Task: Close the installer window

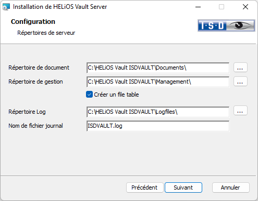Action: click(x=245, y=7)
